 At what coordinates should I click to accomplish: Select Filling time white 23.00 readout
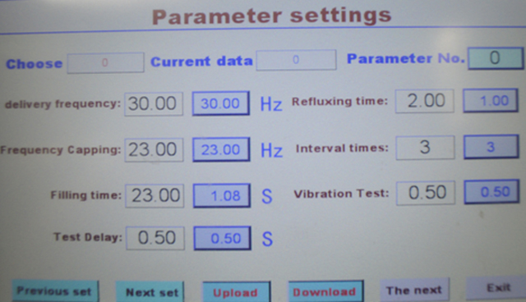click(x=155, y=196)
